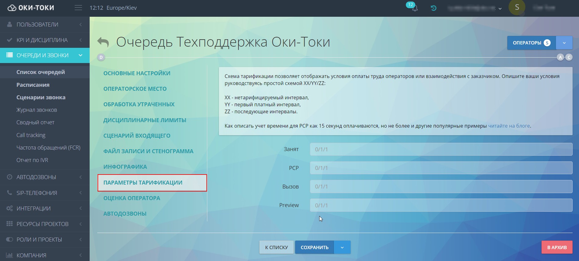Toggle the hamburger sidebar menu
The image size is (579, 261).
[x=78, y=8]
